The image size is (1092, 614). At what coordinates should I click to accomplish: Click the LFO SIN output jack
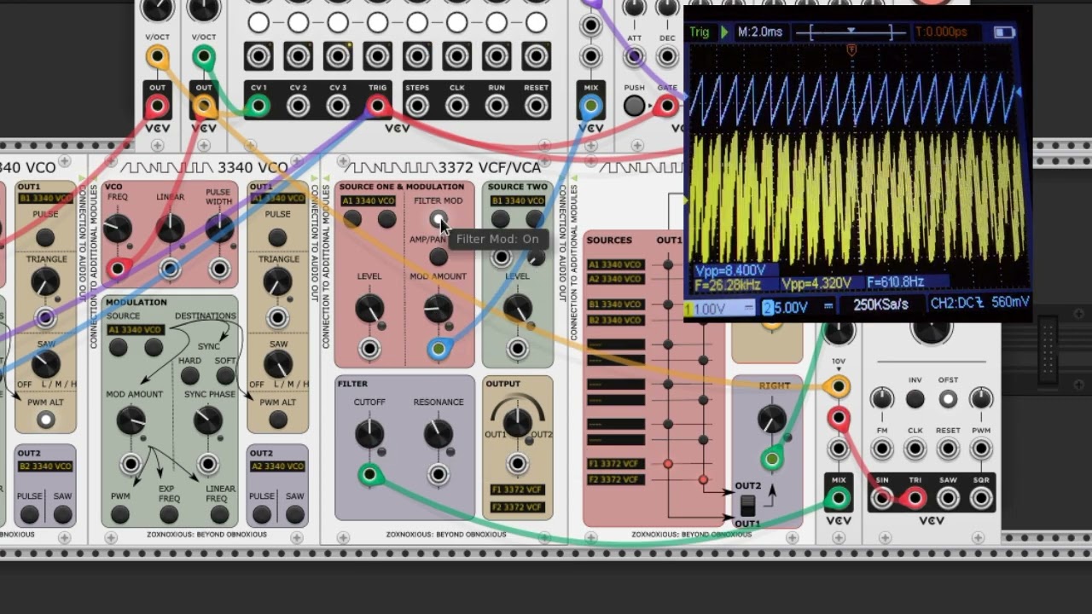[881, 498]
